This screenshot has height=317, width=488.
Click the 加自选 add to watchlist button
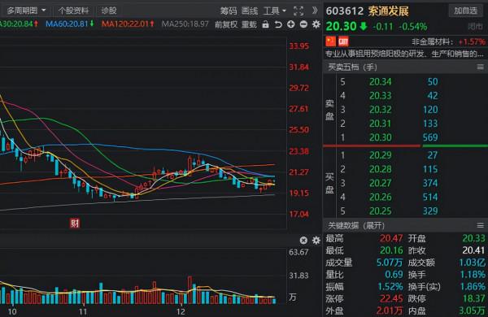point(465,11)
